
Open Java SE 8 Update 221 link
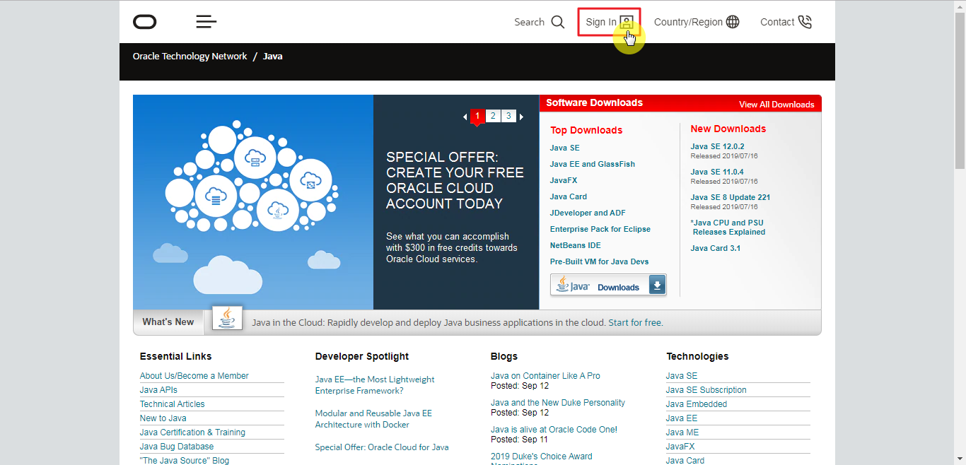point(731,197)
